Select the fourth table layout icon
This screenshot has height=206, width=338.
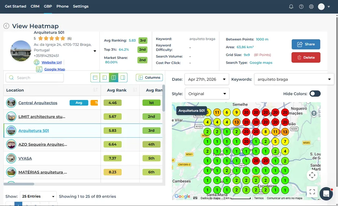tap(123, 78)
